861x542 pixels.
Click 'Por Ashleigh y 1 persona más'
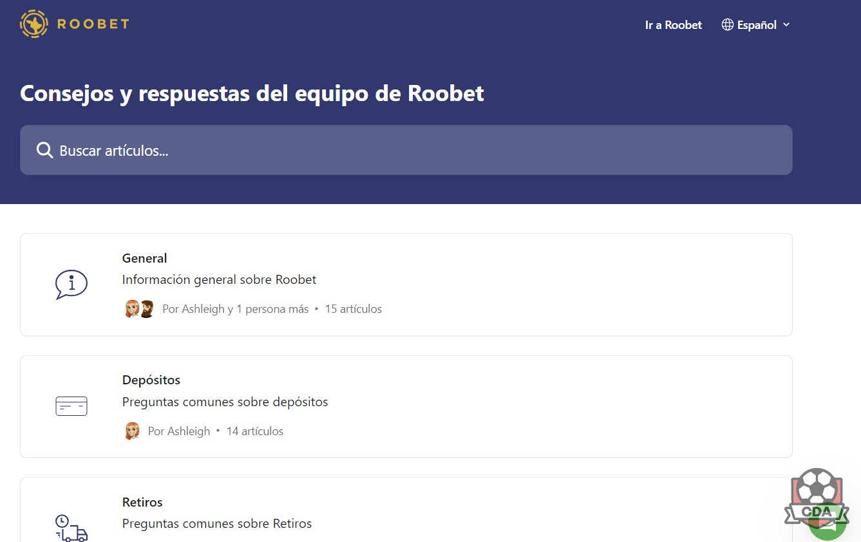[236, 309]
